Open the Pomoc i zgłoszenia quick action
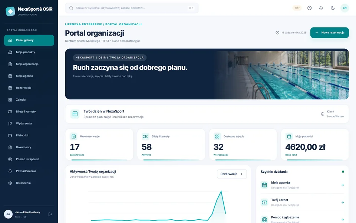The image size is (356, 223). (302, 219)
